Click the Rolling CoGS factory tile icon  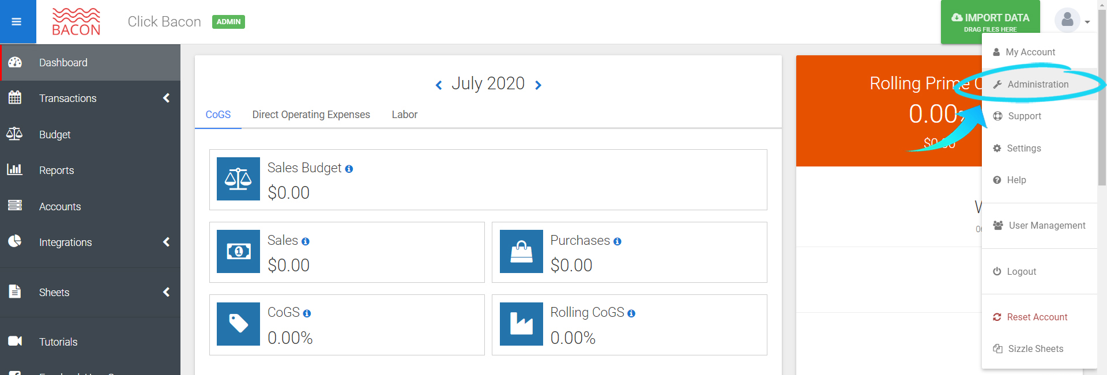pos(521,324)
